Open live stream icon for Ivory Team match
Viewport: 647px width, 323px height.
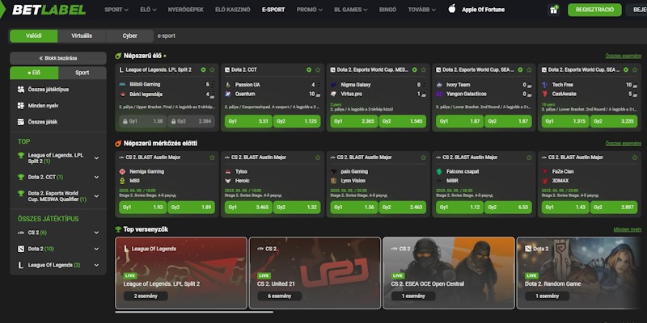pos(520,70)
